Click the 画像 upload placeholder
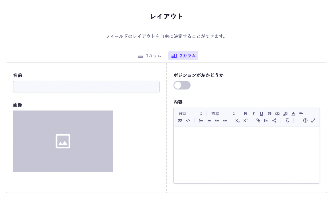The image size is (331, 202). click(63, 141)
